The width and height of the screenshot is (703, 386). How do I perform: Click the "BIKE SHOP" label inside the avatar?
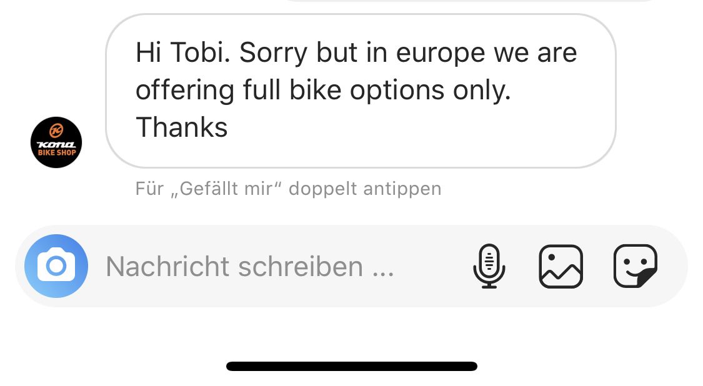[56, 153]
